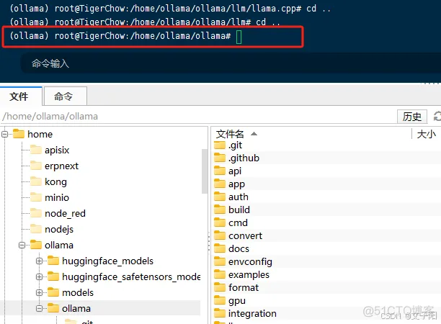
Task: Click the format folder icon
Action: [220, 287]
